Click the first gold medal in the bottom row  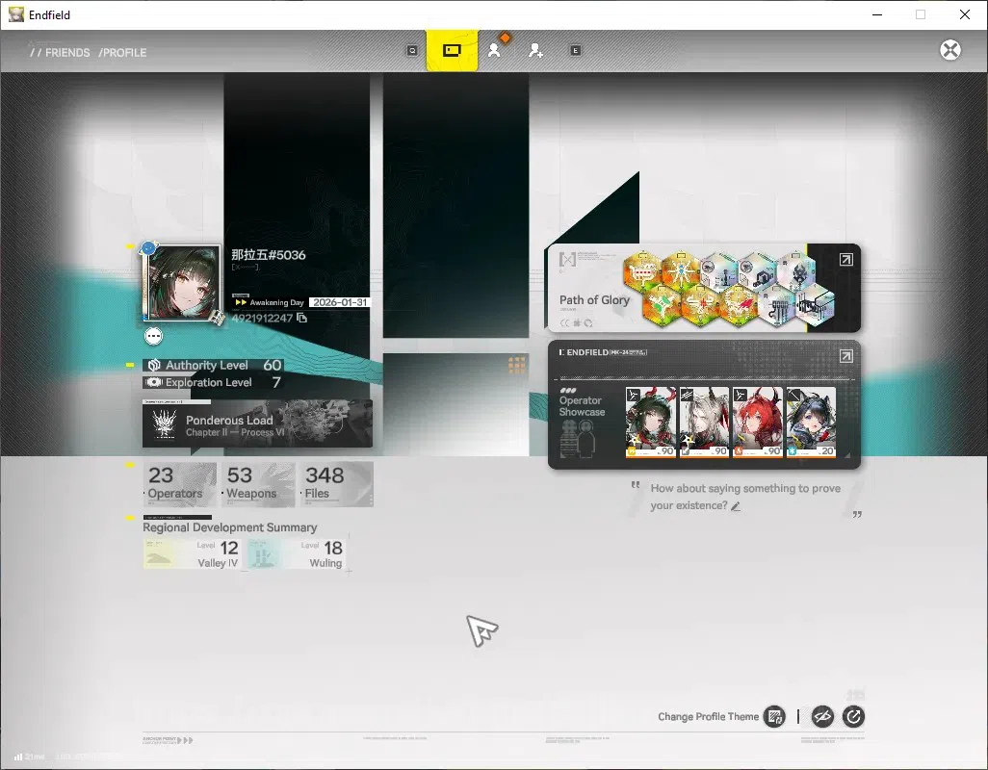pos(662,305)
